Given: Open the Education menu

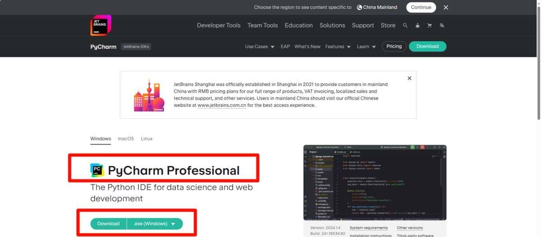Looking at the screenshot, I should pyautogui.click(x=298, y=26).
